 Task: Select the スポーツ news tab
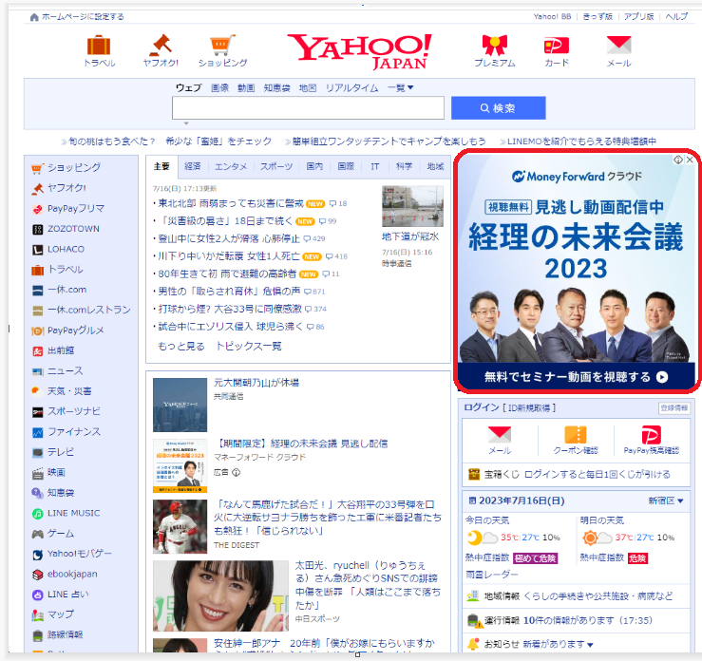(x=276, y=166)
